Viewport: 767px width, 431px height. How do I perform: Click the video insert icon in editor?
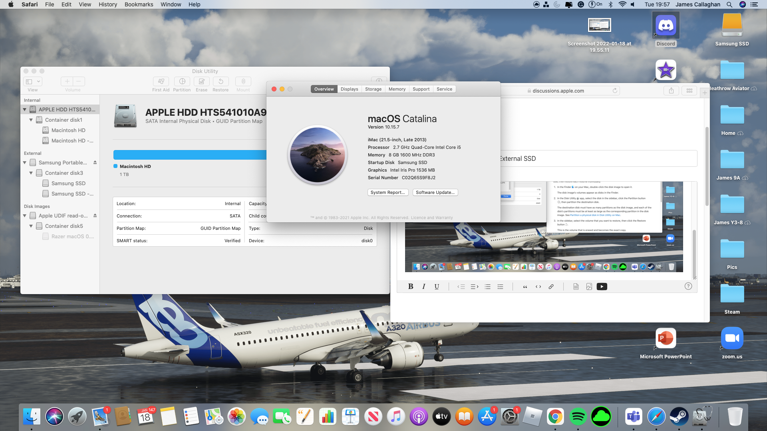click(x=602, y=287)
